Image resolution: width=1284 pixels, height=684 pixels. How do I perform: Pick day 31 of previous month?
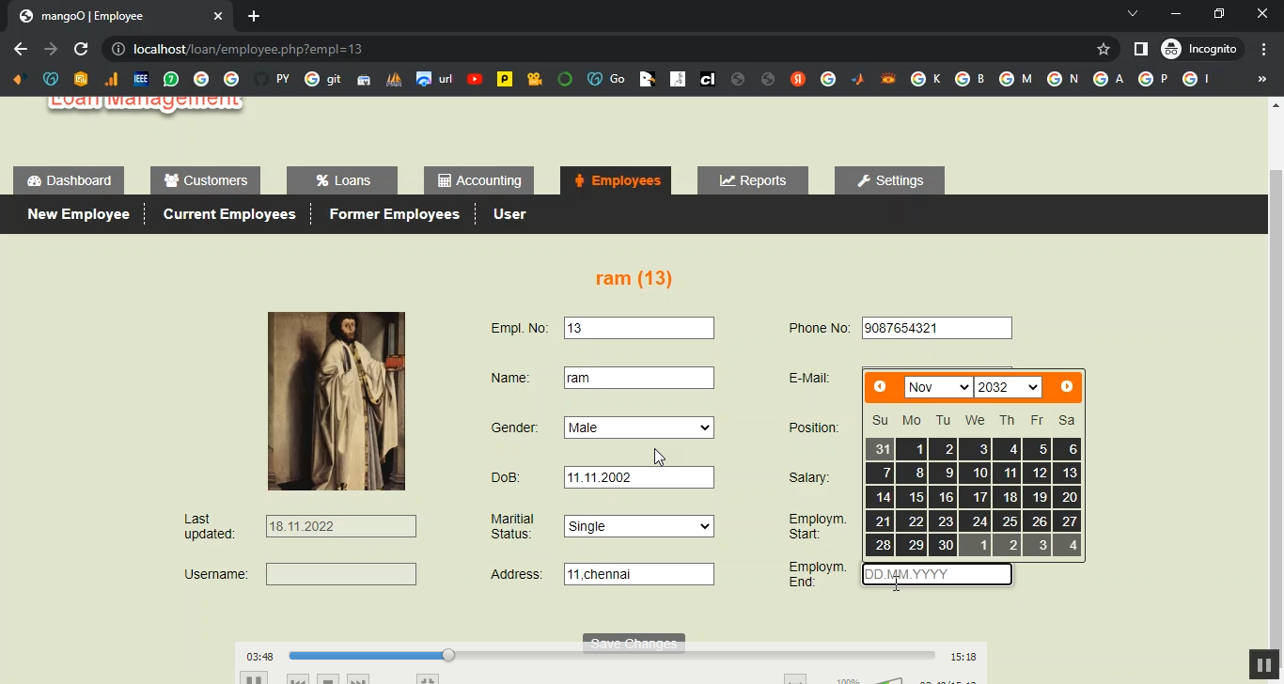(x=880, y=449)
